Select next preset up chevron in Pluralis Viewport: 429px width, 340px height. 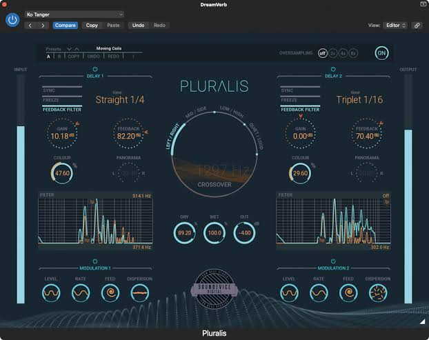(77, 49)
